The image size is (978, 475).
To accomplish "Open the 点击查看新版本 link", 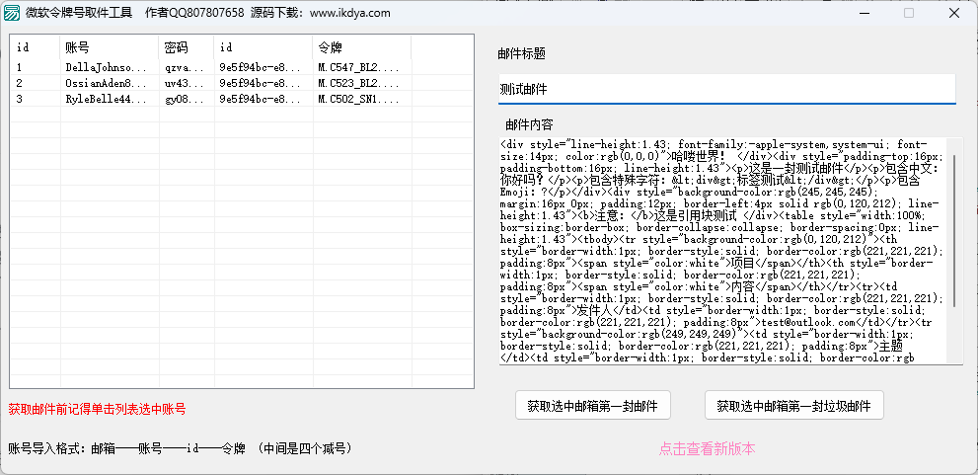I will tap(708, 448).
